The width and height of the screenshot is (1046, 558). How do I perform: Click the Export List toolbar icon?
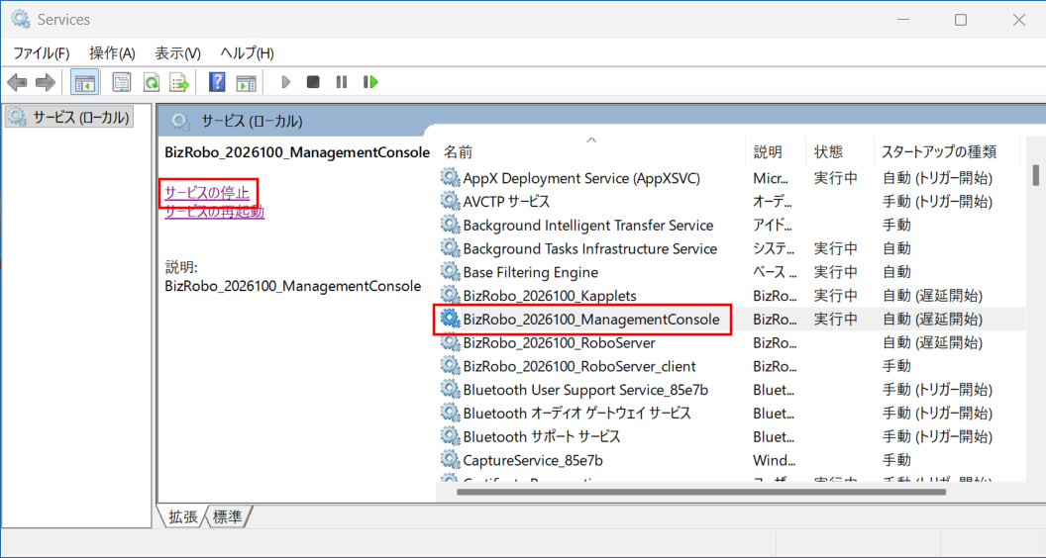click(179, 83)
